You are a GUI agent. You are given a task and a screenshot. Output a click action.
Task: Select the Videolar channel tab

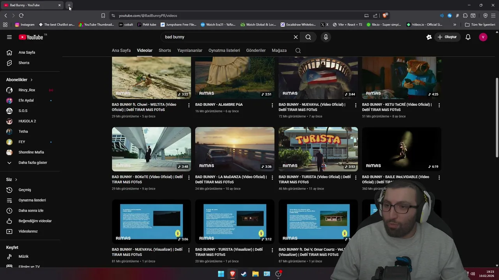tap(145, 51)
